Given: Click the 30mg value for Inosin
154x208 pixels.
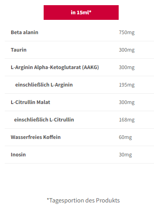Looking at the screenshot, I should coord(125,155).
